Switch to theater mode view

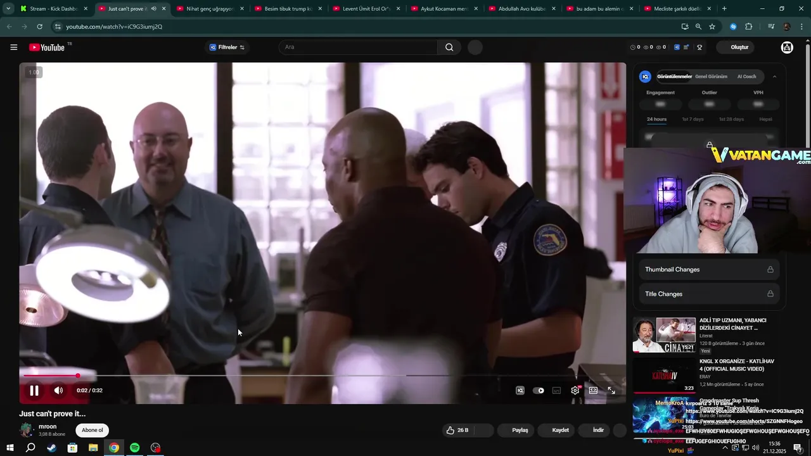tap(593, 391)
